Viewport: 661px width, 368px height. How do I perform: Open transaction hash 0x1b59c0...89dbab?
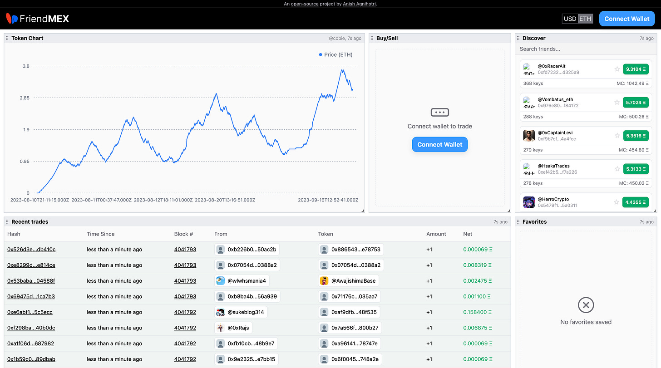pos(31,359)
